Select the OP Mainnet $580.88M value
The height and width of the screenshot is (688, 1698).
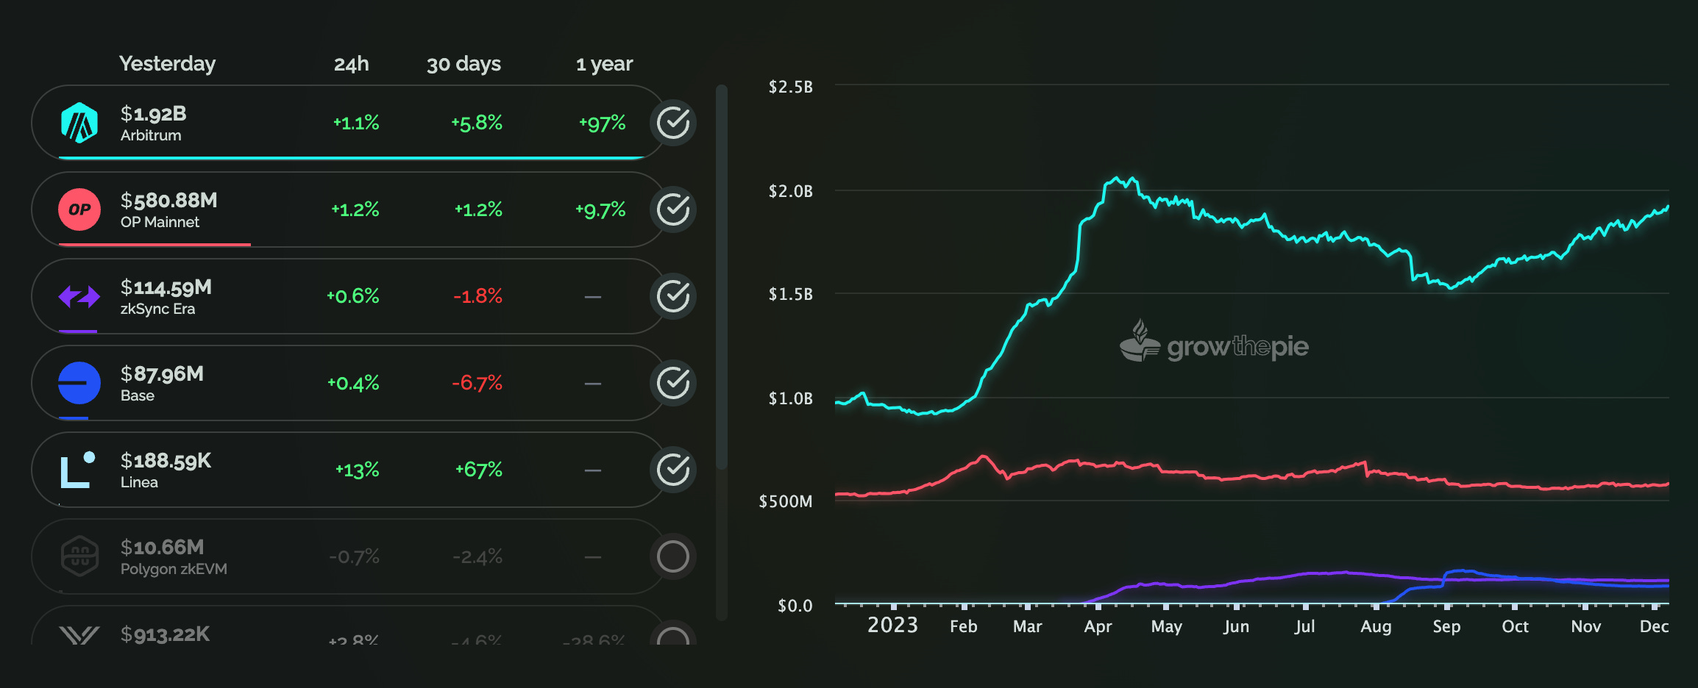(x=169, y=201)
